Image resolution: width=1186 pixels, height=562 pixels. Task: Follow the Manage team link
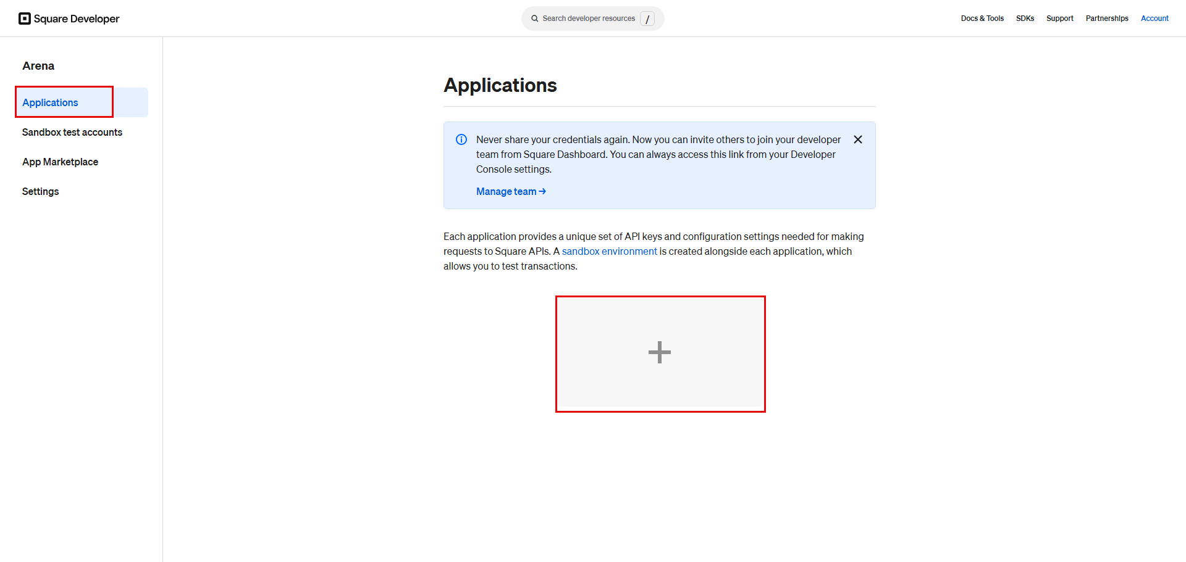[x=511, y=191]
